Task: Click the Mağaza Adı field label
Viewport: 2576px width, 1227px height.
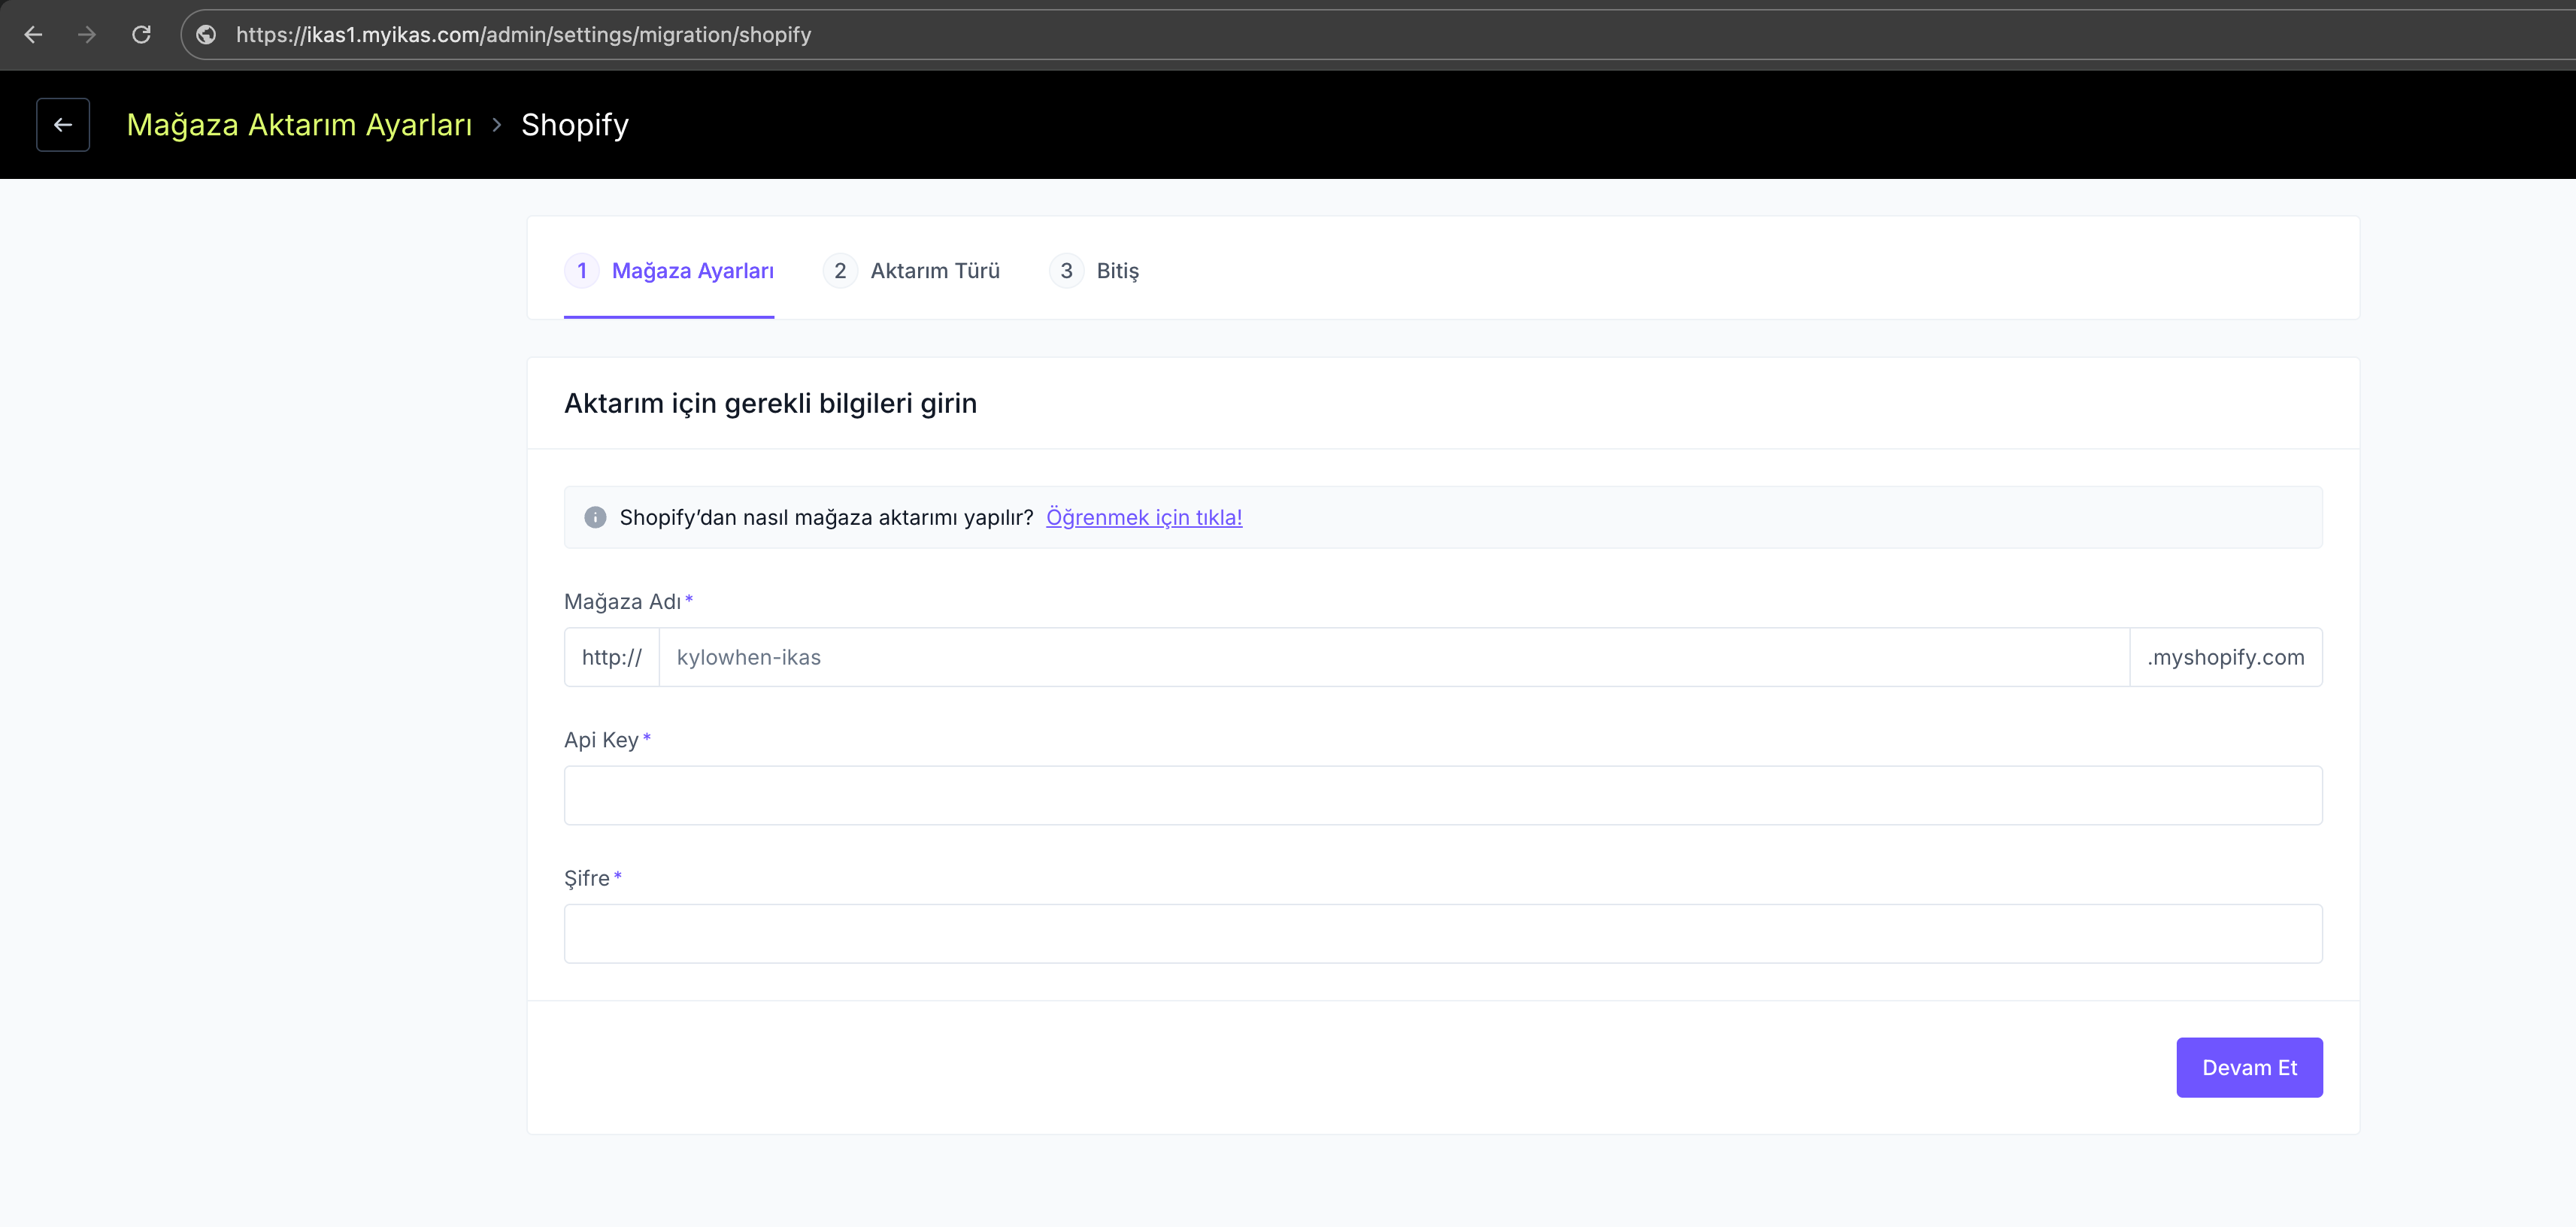Action: coord(622,602)
